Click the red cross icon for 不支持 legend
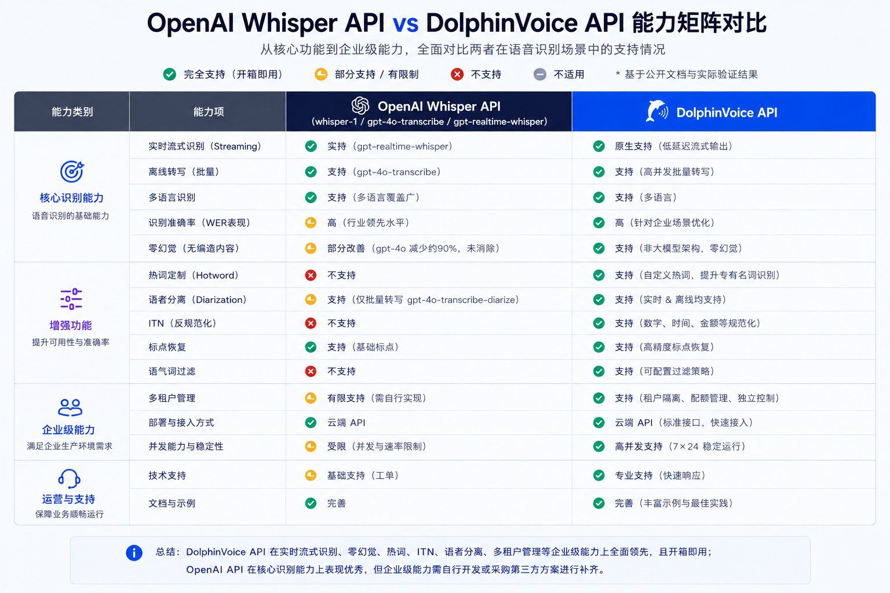 point(457,74)
